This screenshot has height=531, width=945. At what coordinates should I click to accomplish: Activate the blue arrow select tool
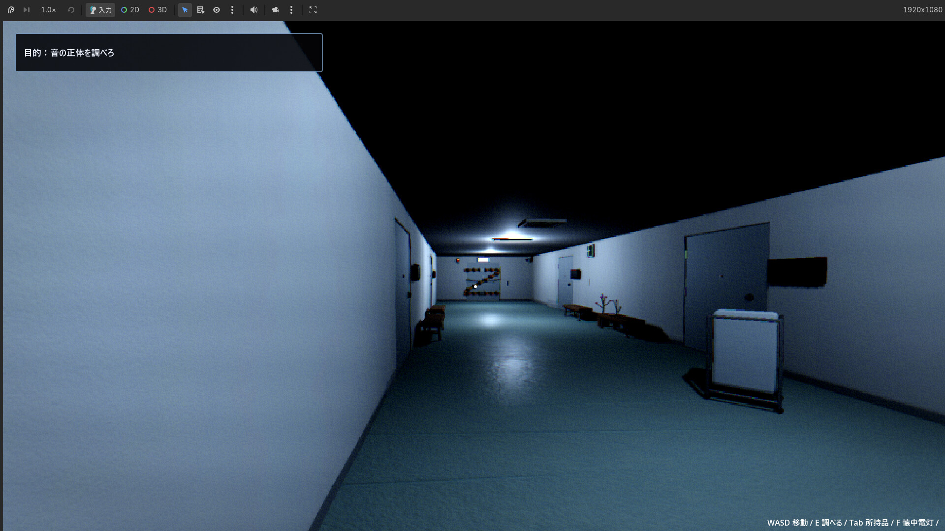point(185,10)
